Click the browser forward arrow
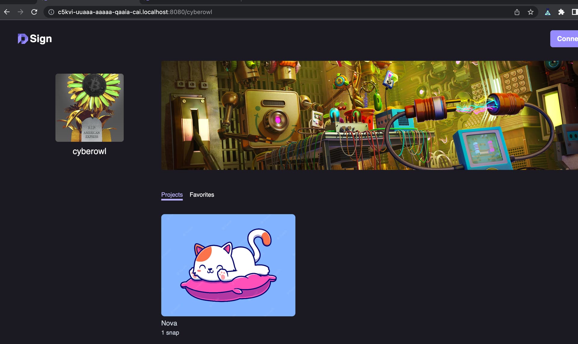This screenshot has width=578, height=344. (x=20, y=12)
